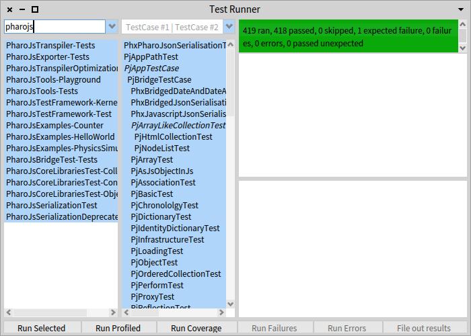The width and height of the screenshot is (471, 336).
Task: Select the PharoJsTranspiler-Tests package
Action: click(50, 46)
